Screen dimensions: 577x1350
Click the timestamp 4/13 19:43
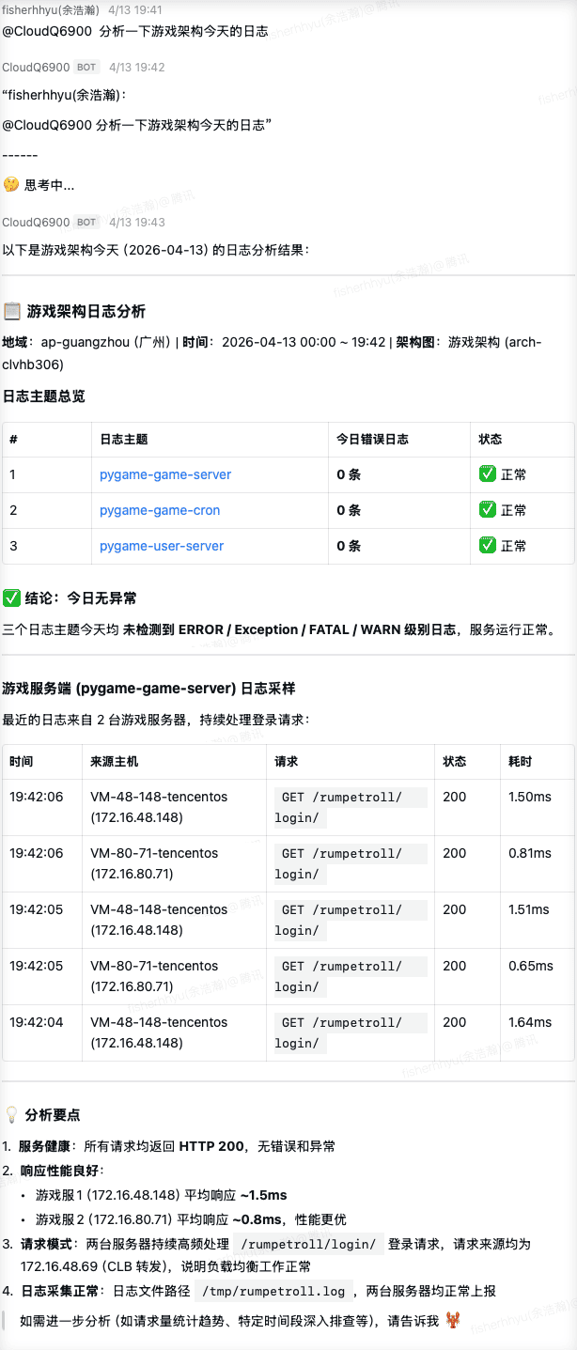point(137,223)
